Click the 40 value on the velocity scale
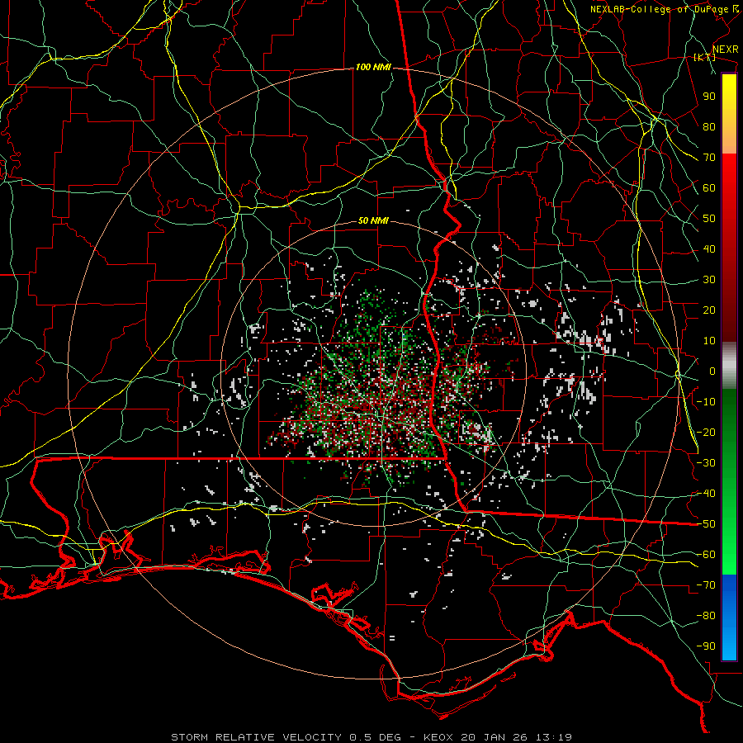 (x=709, y=249)
